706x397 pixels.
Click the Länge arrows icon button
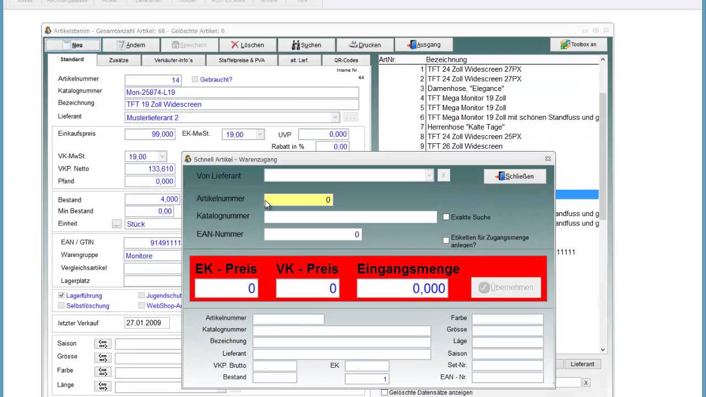[103, 386]
